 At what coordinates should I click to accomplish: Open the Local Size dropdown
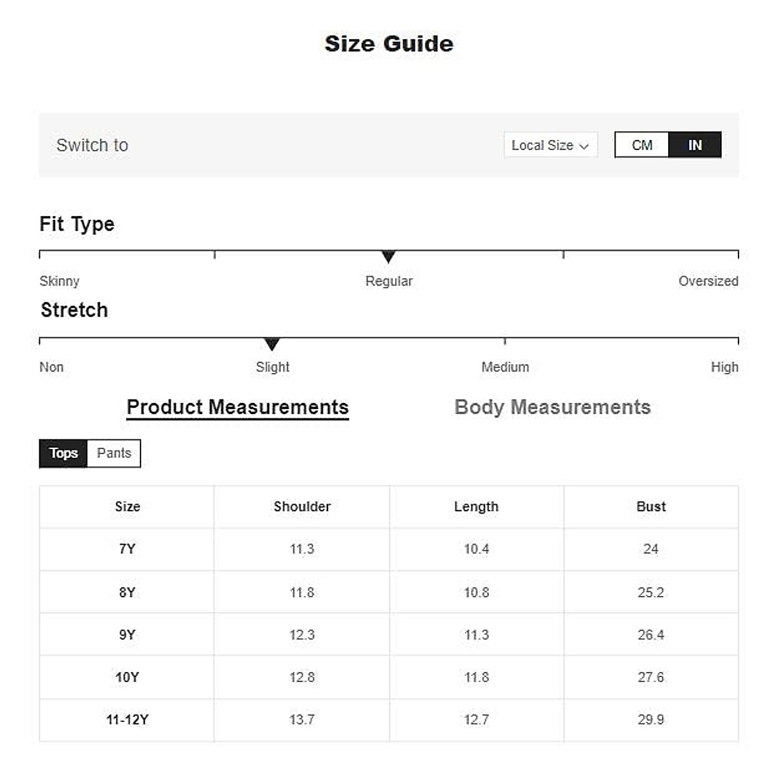tap(549, 145)
